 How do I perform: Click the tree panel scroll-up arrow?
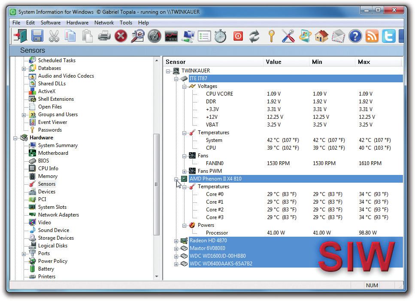click(x=157, y=60)
